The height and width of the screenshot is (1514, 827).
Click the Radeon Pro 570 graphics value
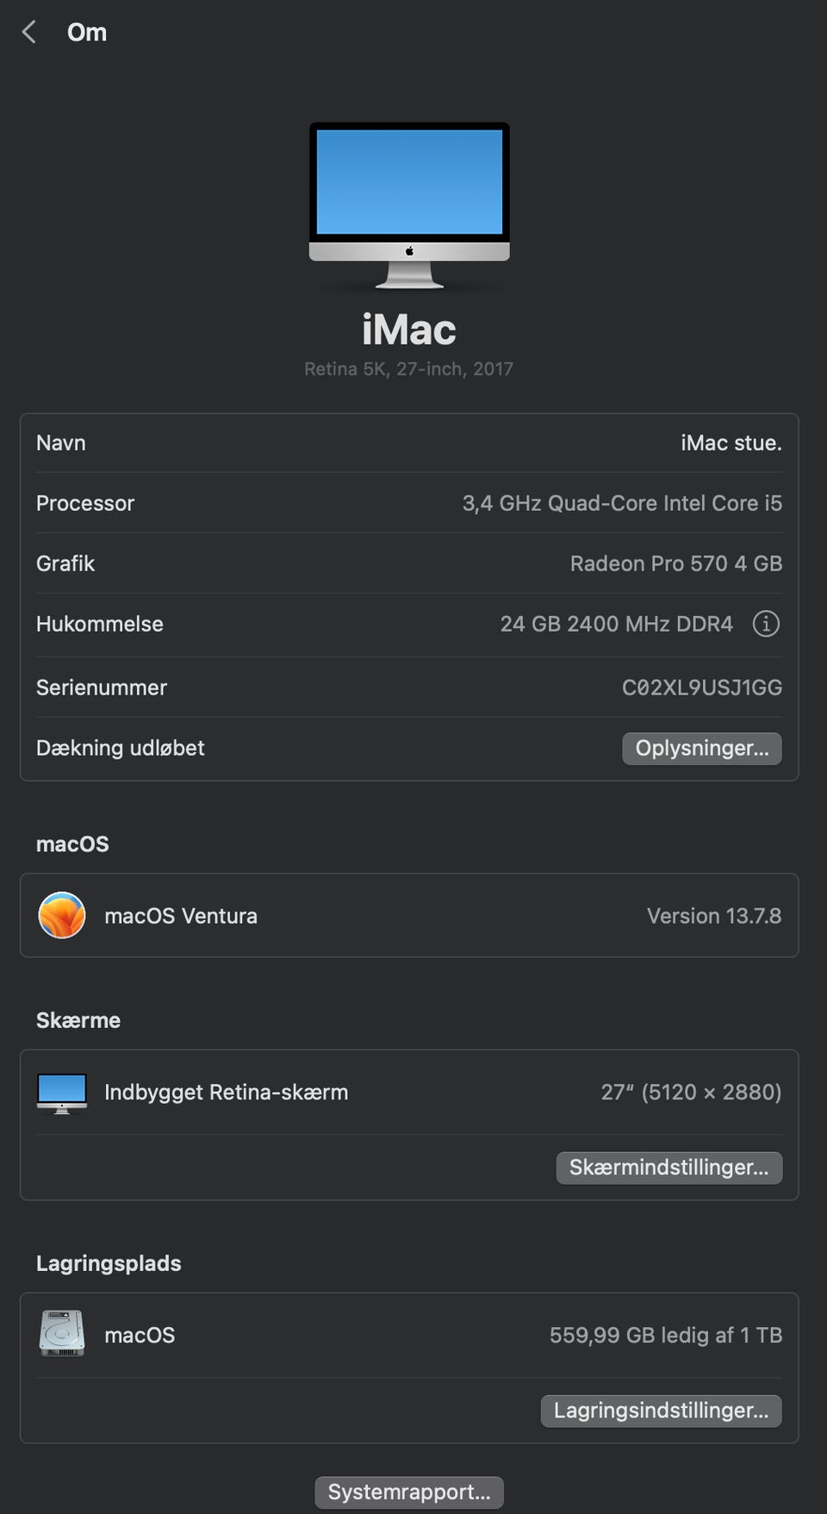pos(675,564)
